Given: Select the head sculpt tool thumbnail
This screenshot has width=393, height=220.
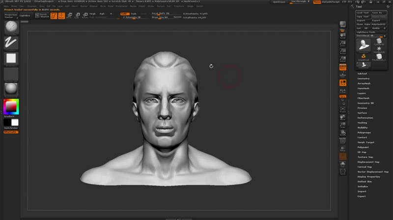Looking at the screenshot, I should 364,45.
